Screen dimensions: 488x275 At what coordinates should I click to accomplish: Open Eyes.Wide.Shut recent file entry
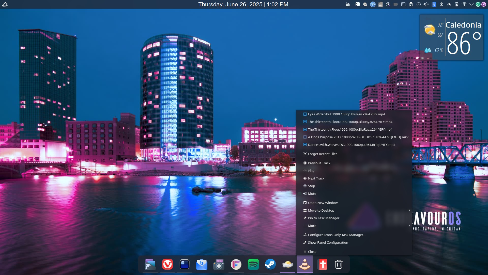point(346,114)
